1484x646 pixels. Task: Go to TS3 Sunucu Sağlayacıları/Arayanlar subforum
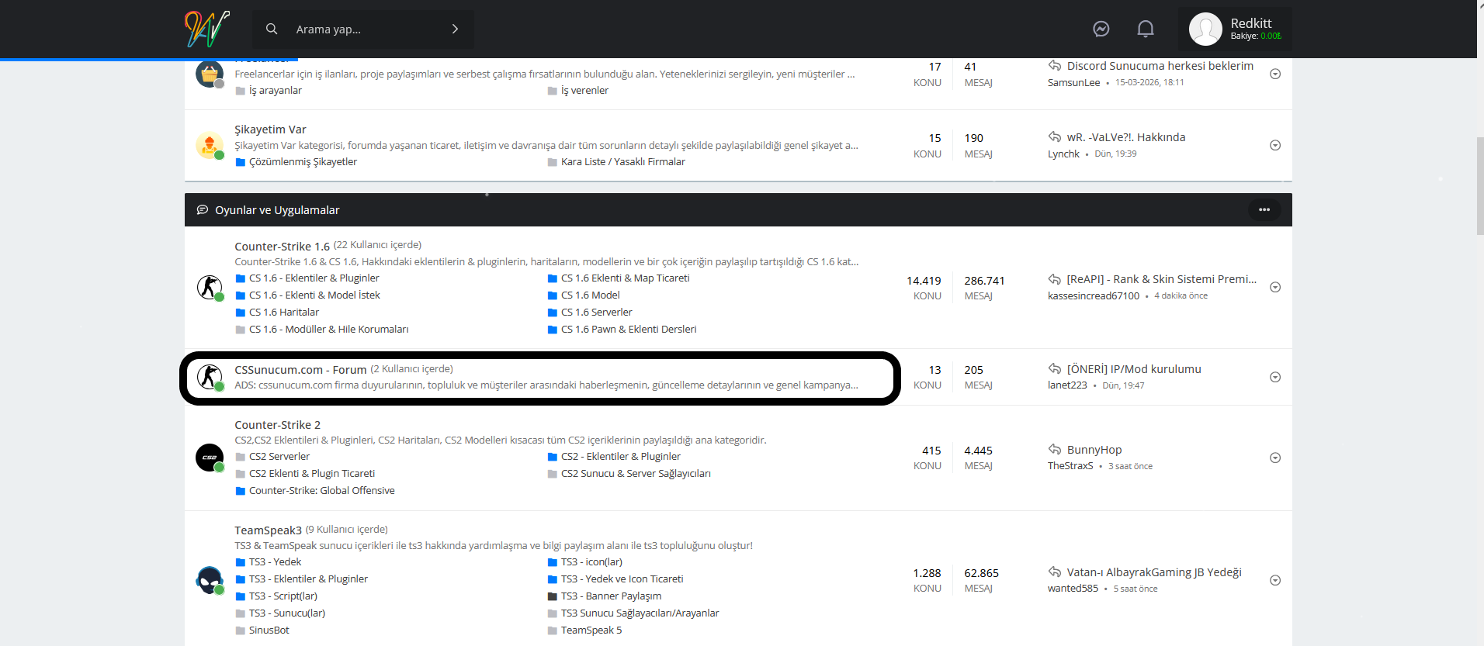(x=640, y=613)
